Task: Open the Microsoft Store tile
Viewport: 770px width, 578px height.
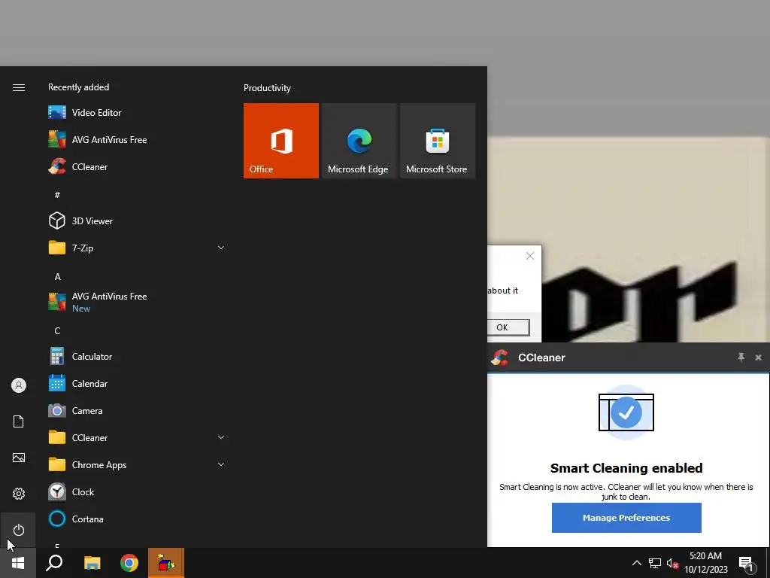Action: pos(438,141)
